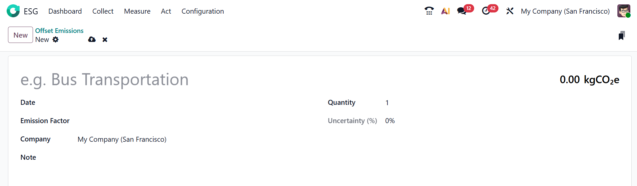Image resolution: width=637 pixels, height=186 pixels.
Task: Open the debug tools wrench icon
Action: [x=510, y=11]
